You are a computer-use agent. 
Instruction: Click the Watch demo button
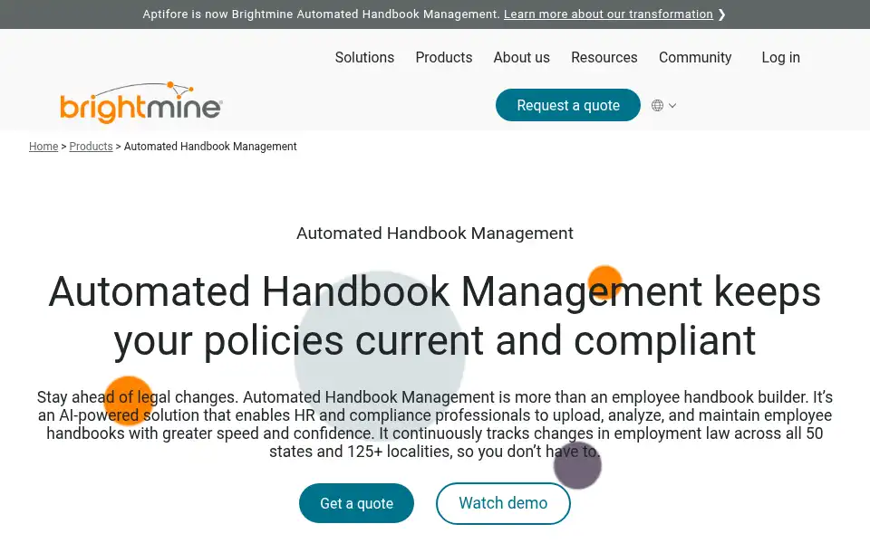[503, 503]
